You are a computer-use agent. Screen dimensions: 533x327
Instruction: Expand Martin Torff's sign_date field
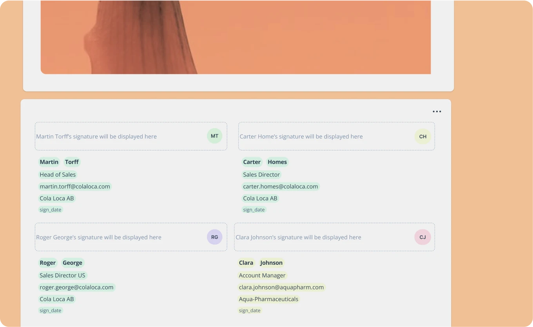[50, 210]
